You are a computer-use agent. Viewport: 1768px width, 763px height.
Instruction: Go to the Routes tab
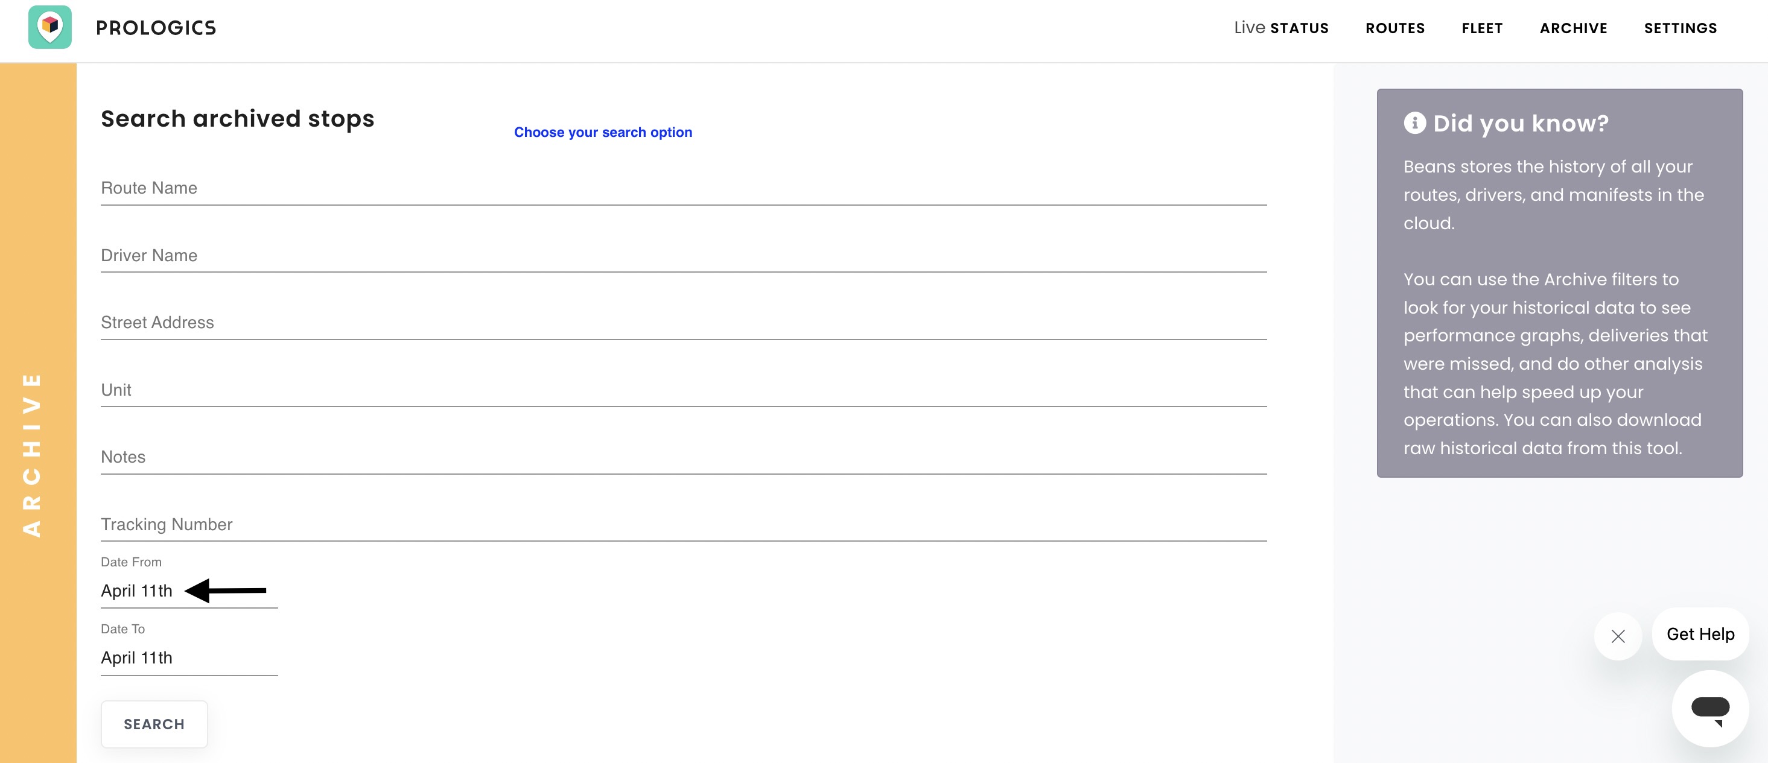pyautogui.click(x=1394, y=28)
